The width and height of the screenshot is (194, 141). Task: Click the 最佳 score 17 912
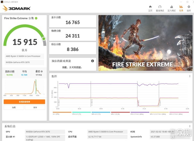tap(39, 75)
